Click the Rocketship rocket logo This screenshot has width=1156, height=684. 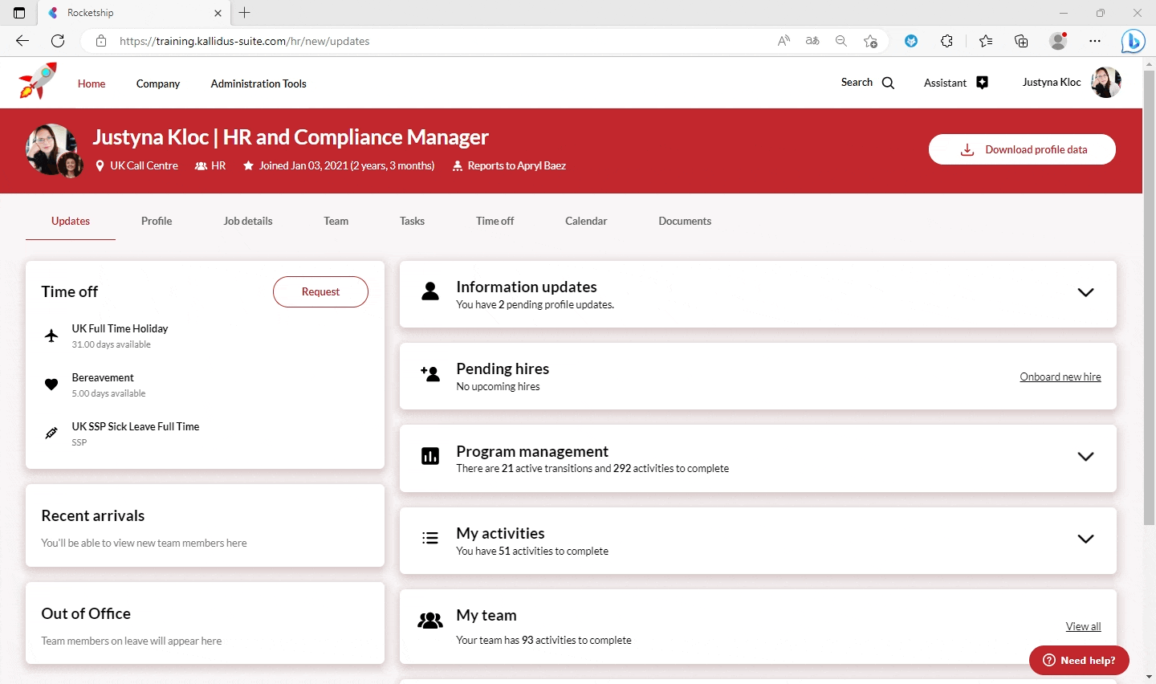pos(38,81)
